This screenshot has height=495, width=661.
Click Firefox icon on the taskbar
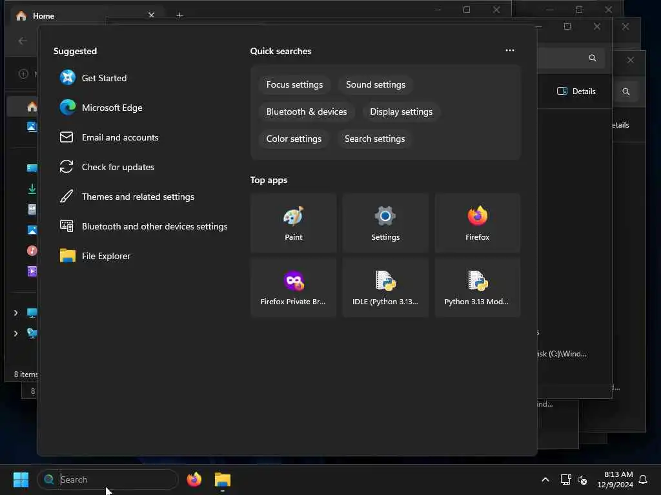pyautogui.click(x=194, y=480)
